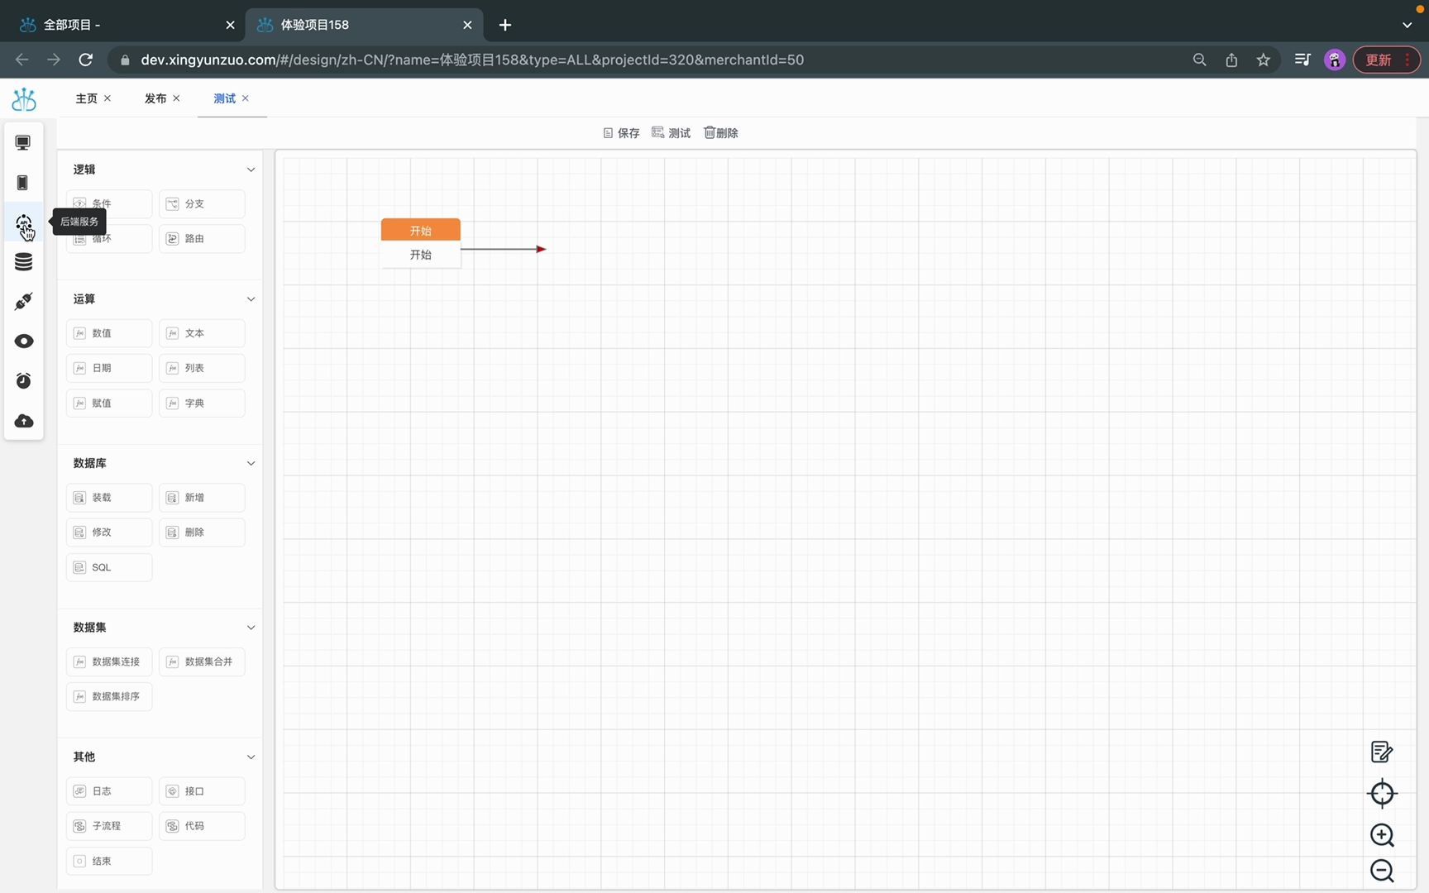Select the backend service sidebar icon
The image size is (1429, 893).
click(23, 223)
